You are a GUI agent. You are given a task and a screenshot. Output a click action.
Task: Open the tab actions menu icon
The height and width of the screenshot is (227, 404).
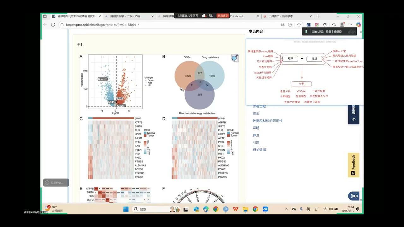coord(45,16)
